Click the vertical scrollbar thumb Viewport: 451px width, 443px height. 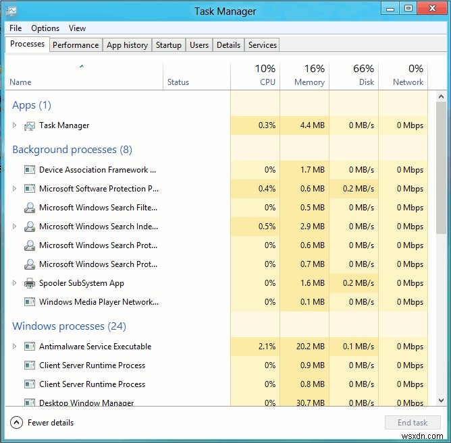pos(441,168)
